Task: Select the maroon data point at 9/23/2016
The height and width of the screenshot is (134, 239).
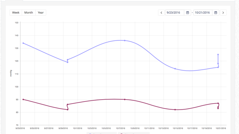Action: pos(23,99)
